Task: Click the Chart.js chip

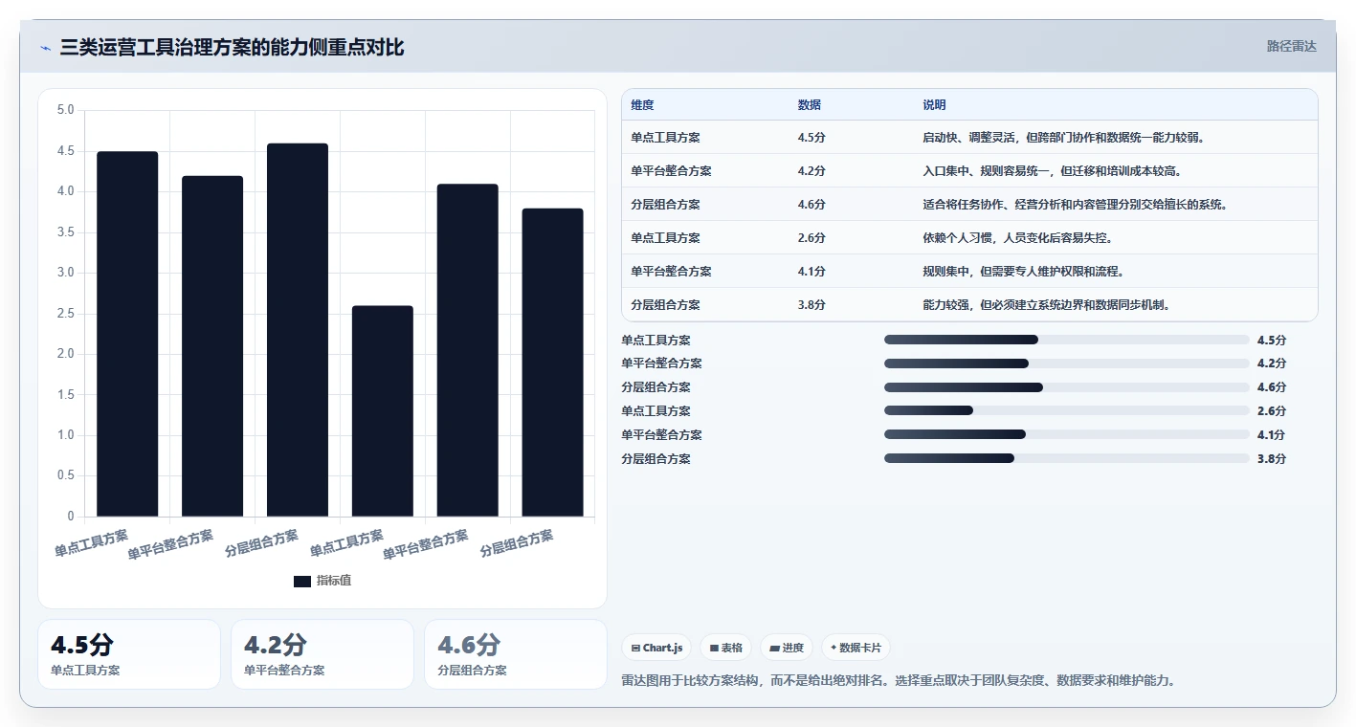Action: 656,648
